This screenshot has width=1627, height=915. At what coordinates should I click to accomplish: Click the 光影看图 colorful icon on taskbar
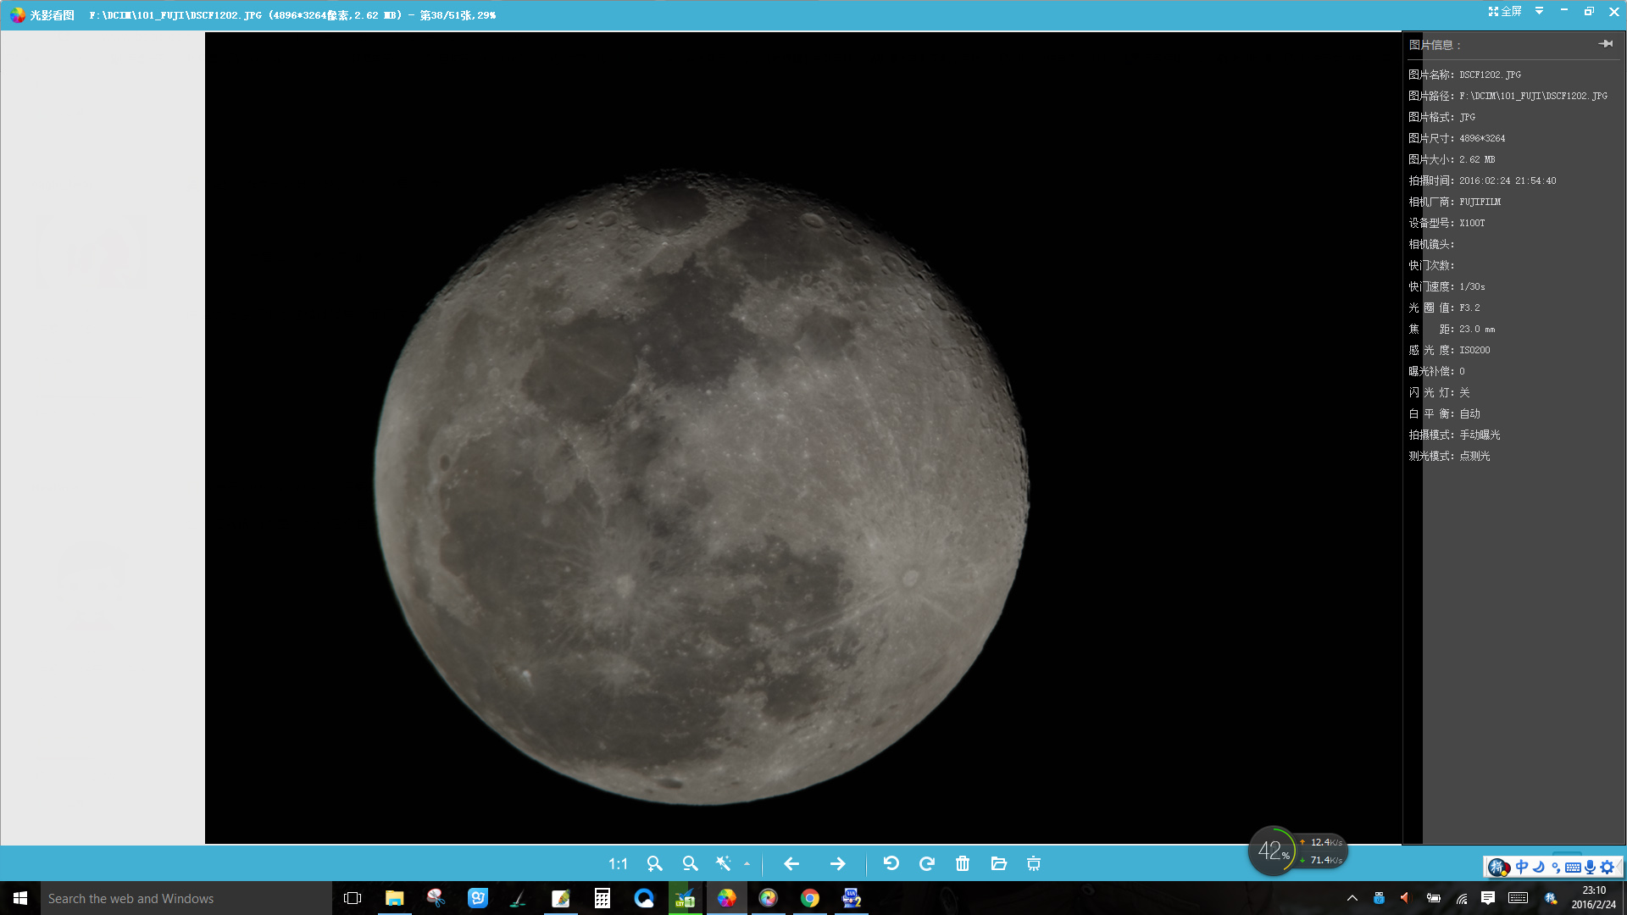point(726,898)
